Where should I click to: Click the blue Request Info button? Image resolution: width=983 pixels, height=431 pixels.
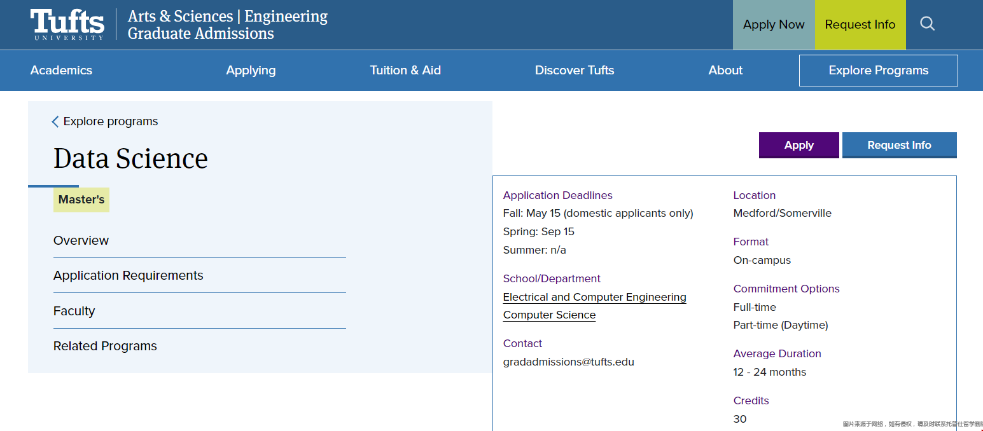(x=899, y=145)
